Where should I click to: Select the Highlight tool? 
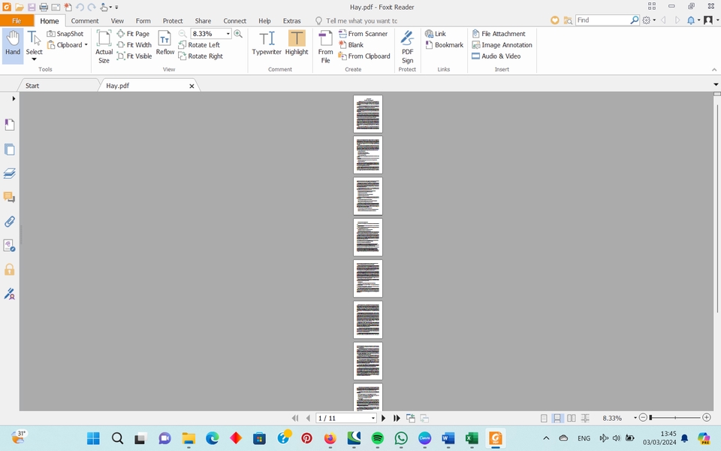[297, 43]
